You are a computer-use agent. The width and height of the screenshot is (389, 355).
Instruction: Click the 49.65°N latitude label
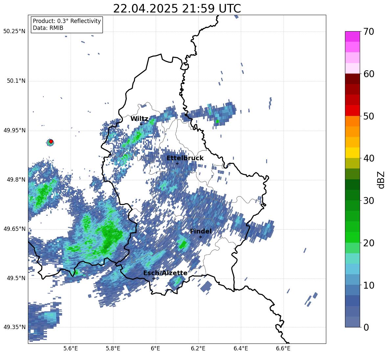[14, 229]
